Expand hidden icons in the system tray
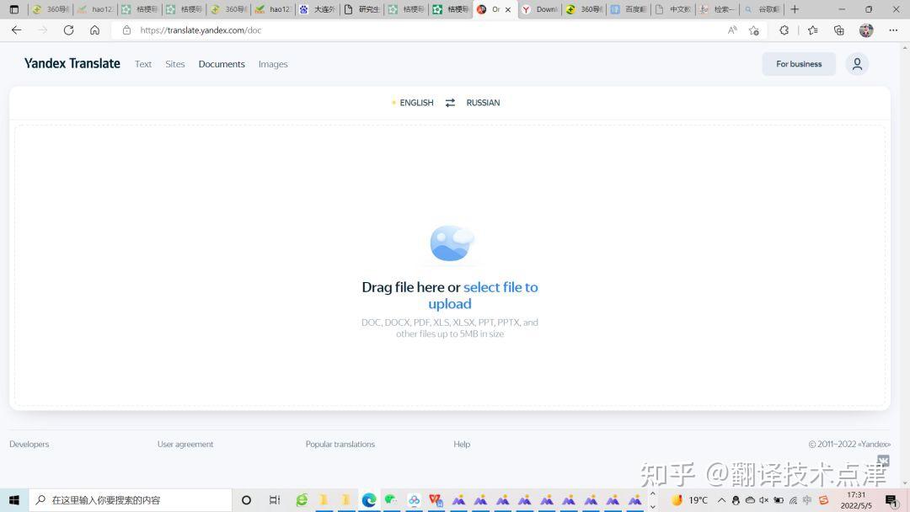 tap(722, 499)
